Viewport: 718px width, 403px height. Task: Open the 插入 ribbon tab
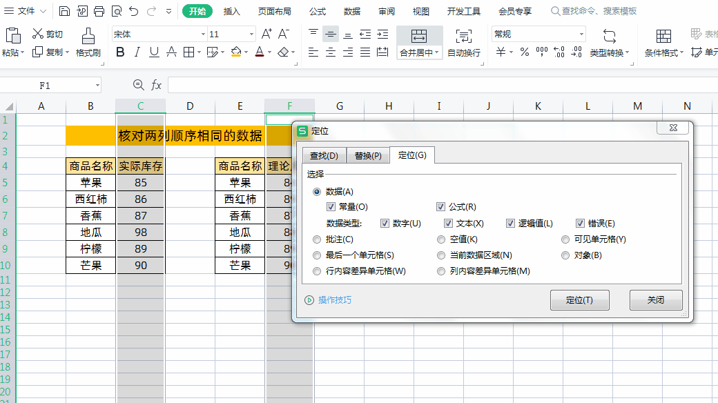pos(232,12)
